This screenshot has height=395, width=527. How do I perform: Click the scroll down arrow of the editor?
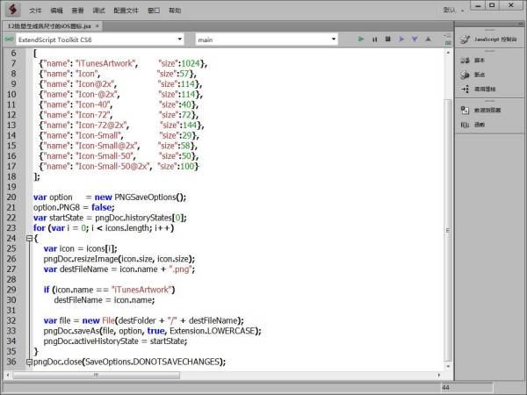(x=448, y=366)
